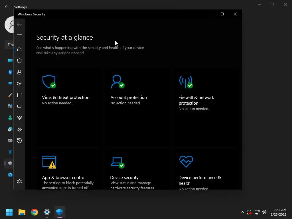Viewport: 292px width, 219px height.
Task: Open Gaming controller icon in Settings sidebar
Action: pos(10,140)
